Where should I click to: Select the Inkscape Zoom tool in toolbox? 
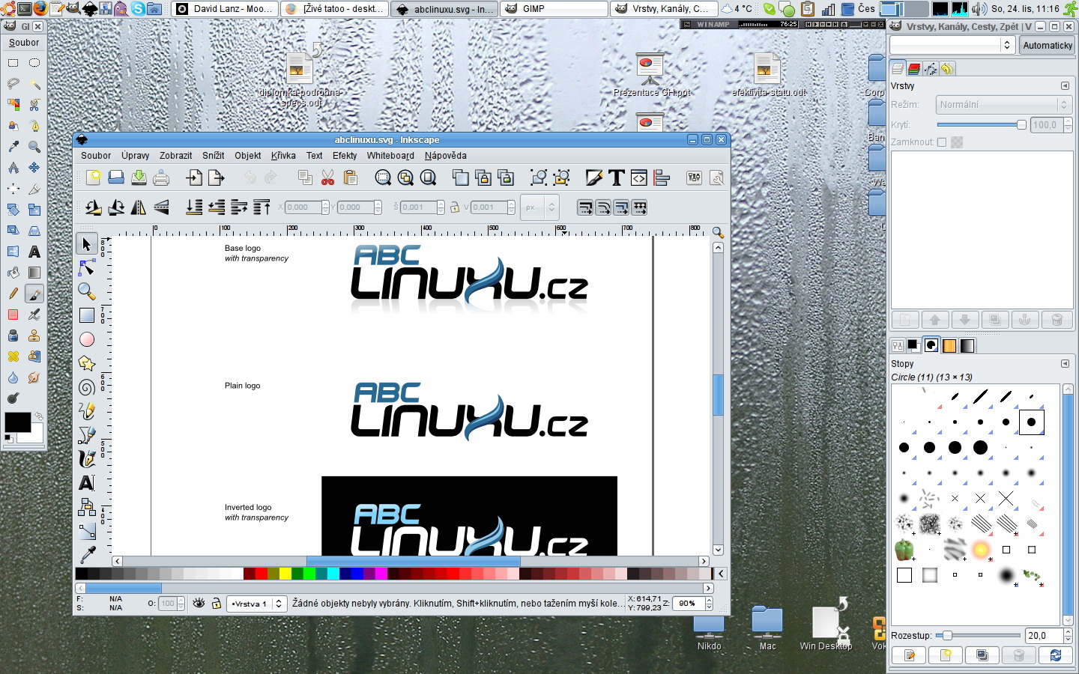(87, 291)
